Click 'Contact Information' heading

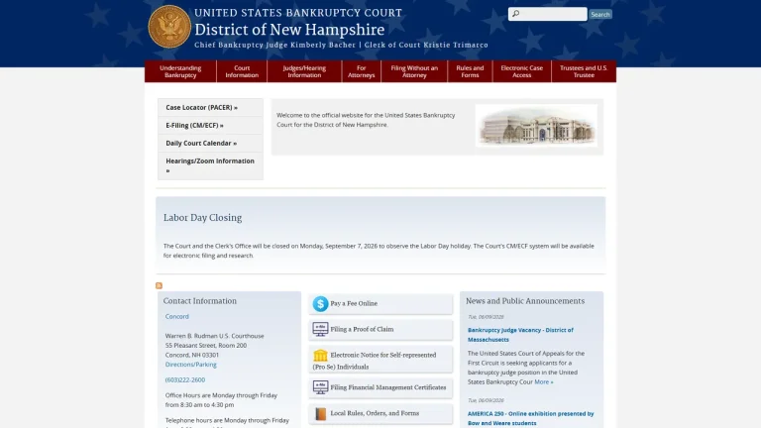coord(200,301)
